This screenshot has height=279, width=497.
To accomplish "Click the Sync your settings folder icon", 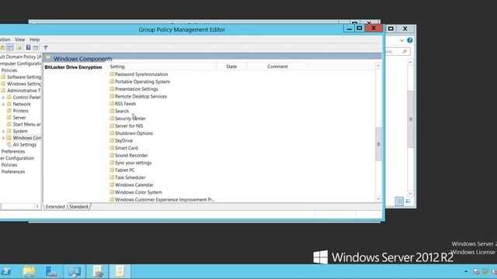I will pyautogui.click(x=112, y=163).
